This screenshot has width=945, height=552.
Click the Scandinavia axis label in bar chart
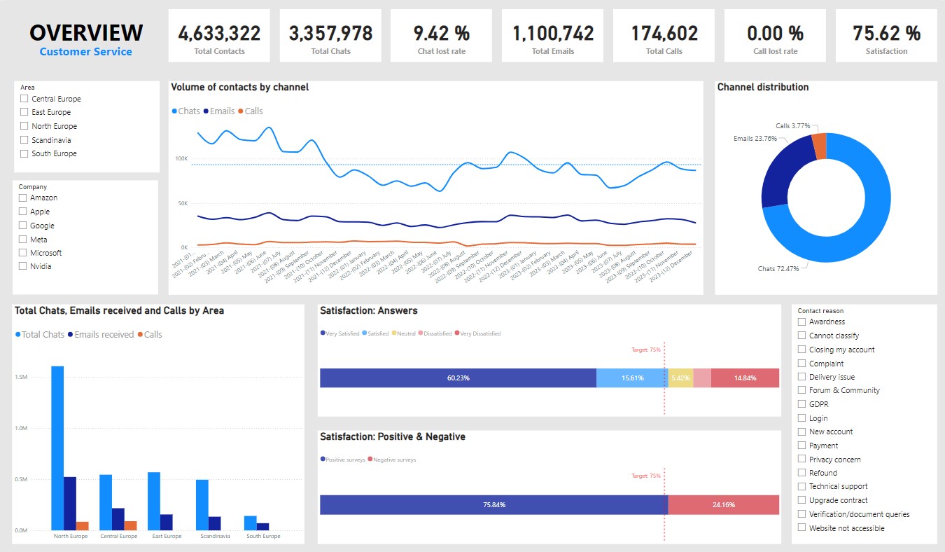point(215,537)
